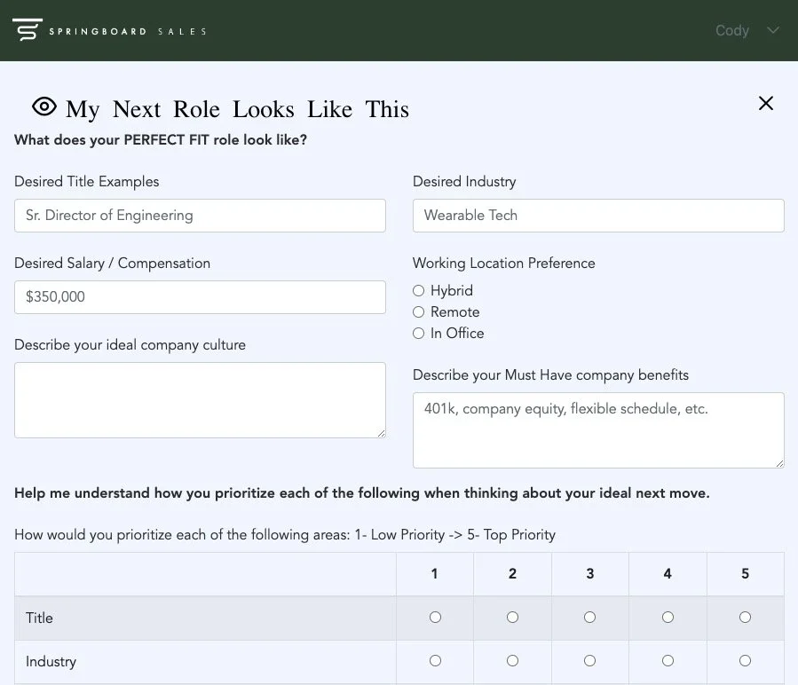
Task: Rate Title as priority 3
Action: coord(590,618)
